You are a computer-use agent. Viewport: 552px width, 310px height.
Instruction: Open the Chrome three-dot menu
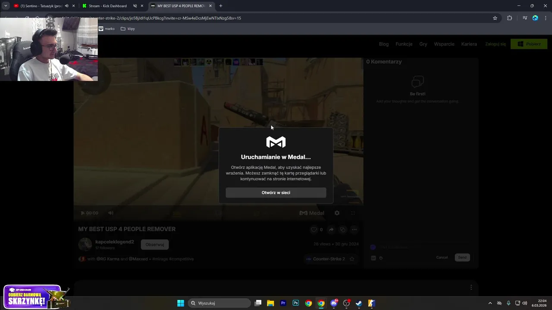click(546, 18)
